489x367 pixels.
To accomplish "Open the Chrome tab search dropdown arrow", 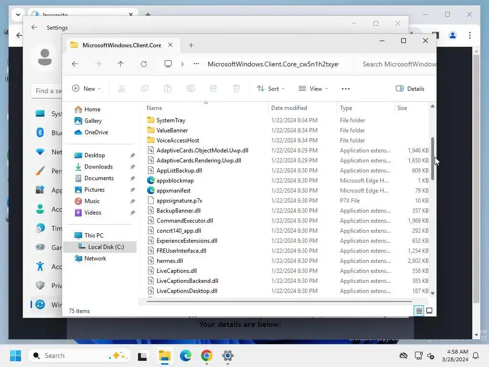I will point(18,14).
